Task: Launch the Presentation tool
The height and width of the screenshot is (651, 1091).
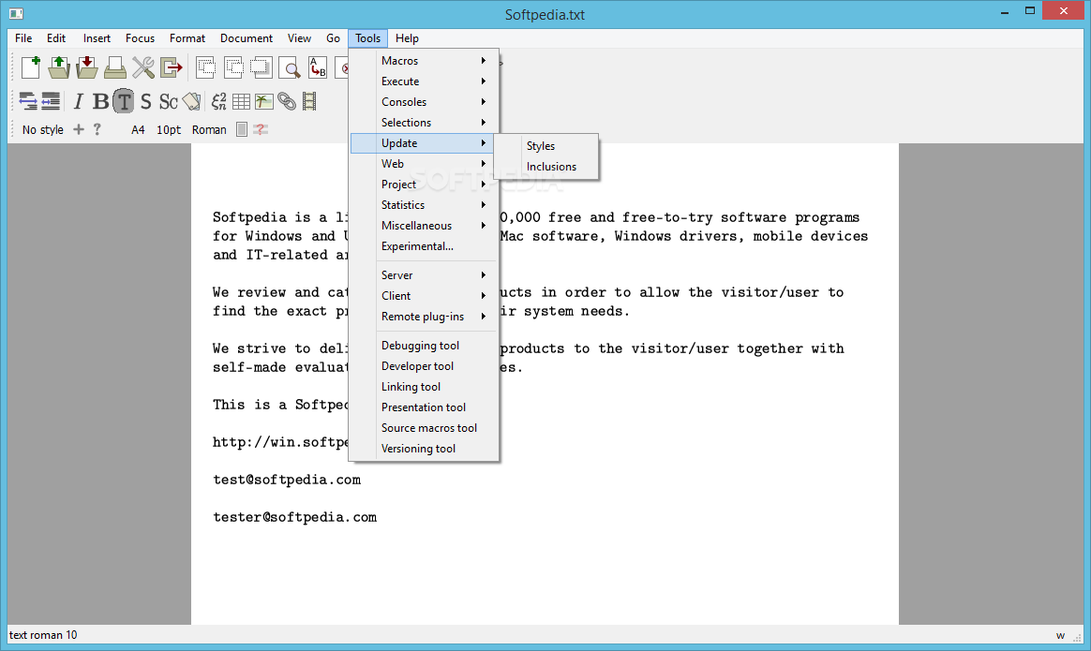Action: [424, 407]
